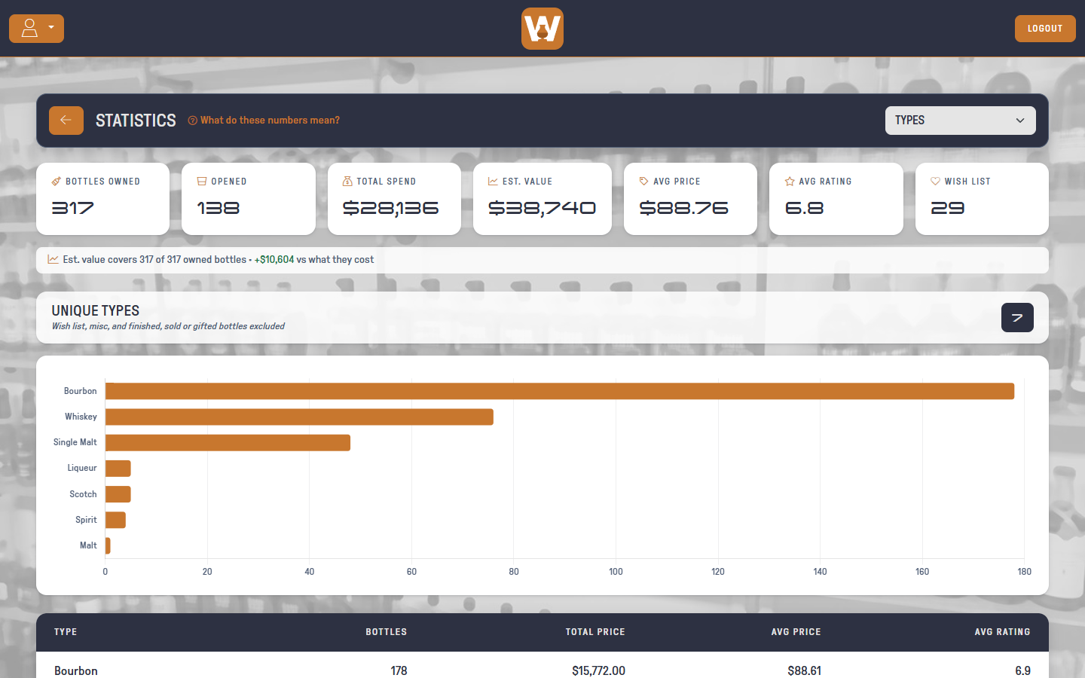Go back using the arrow button

[x=66, y=121]
